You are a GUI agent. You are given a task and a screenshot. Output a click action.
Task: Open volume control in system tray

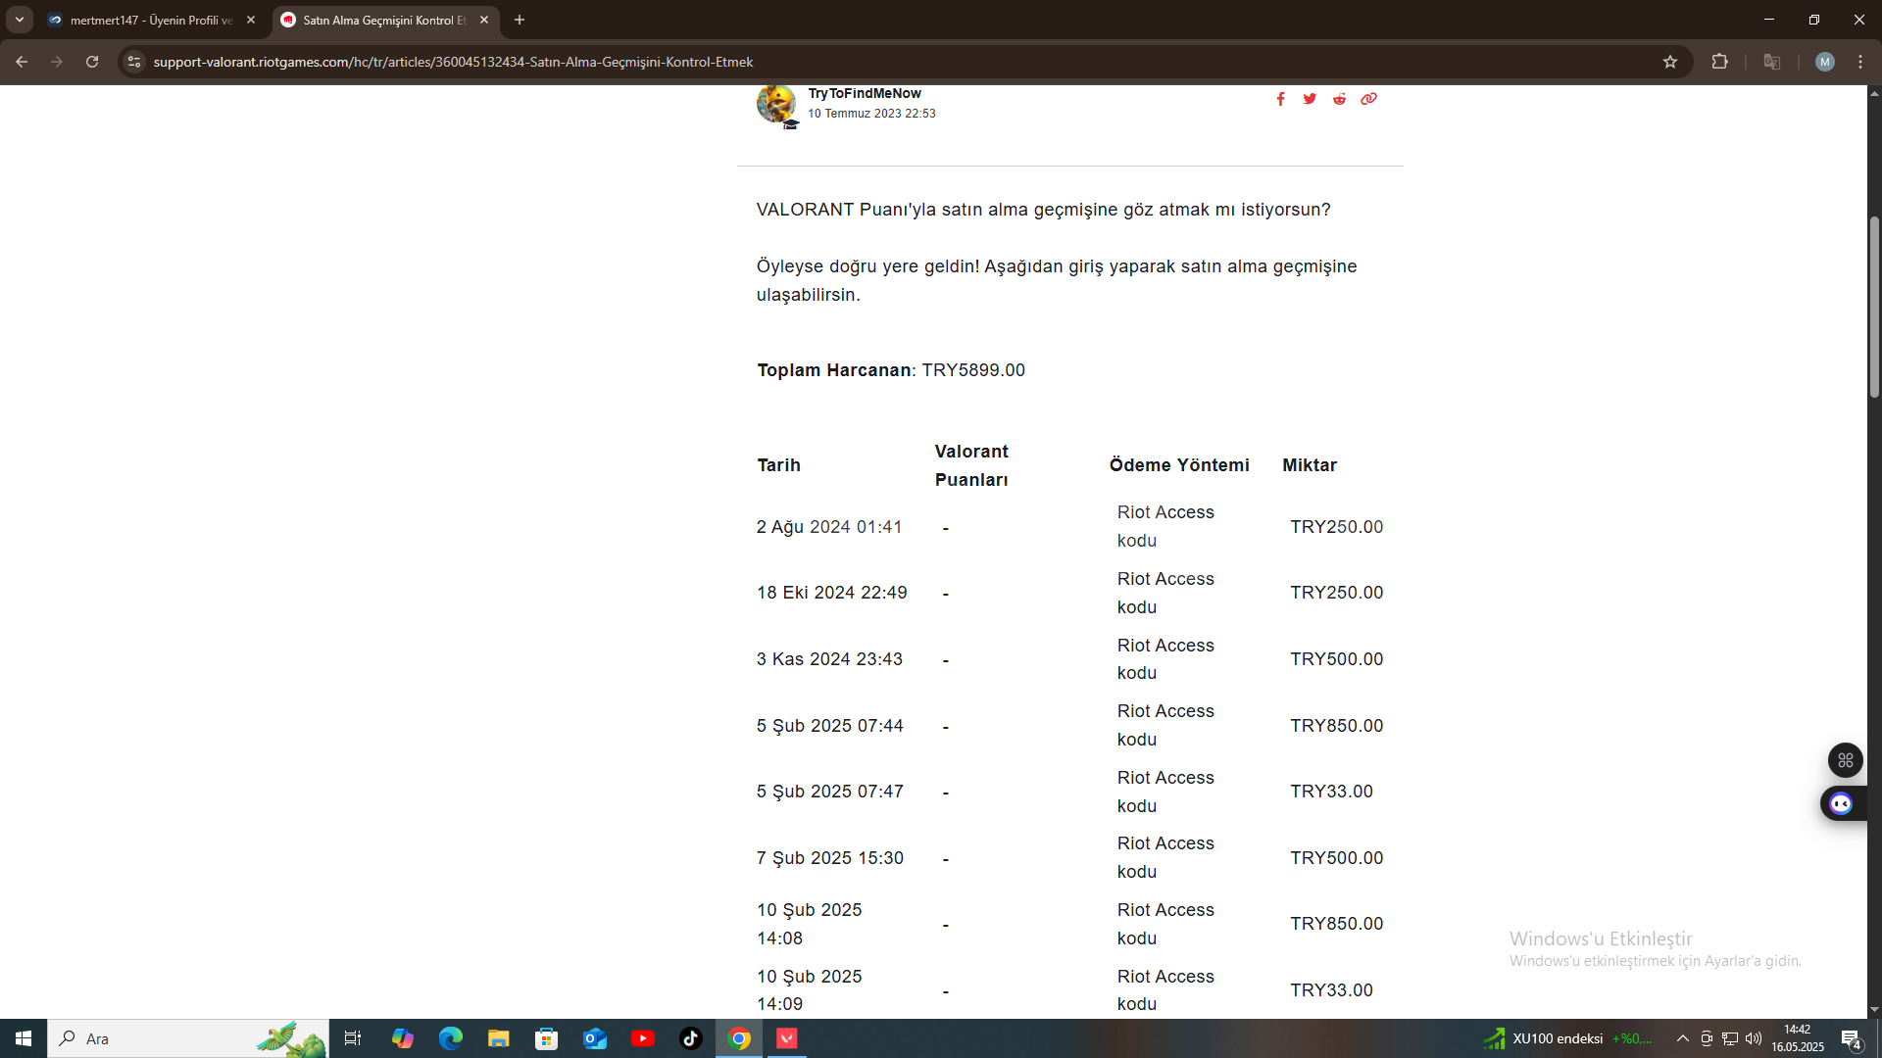click(1754, 1038)
